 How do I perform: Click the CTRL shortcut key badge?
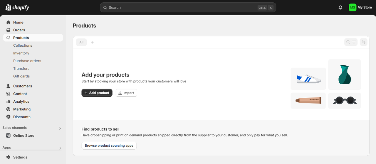[x=262, y=8]
